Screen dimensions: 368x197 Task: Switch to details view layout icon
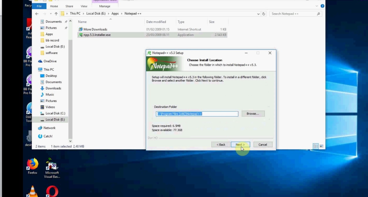click(316, 146)
